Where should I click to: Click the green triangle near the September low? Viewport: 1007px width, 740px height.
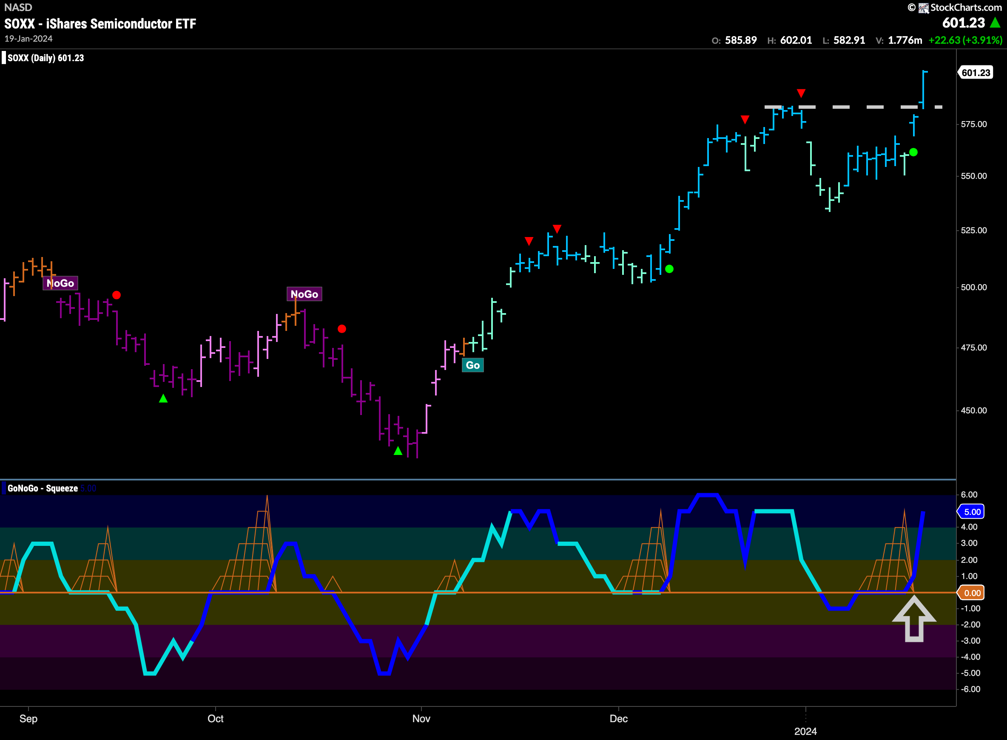pyautogui.click(x=163, y=398)
